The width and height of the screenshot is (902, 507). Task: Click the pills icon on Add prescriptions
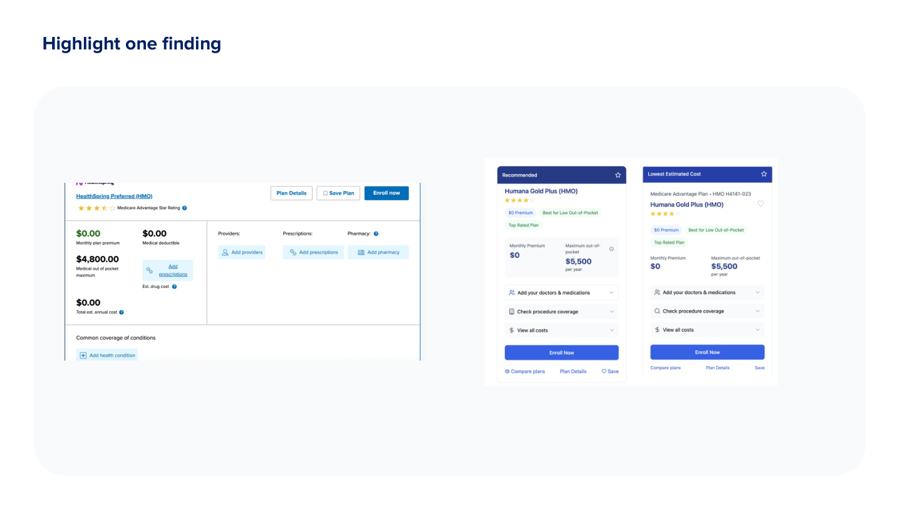coord(293,252)
